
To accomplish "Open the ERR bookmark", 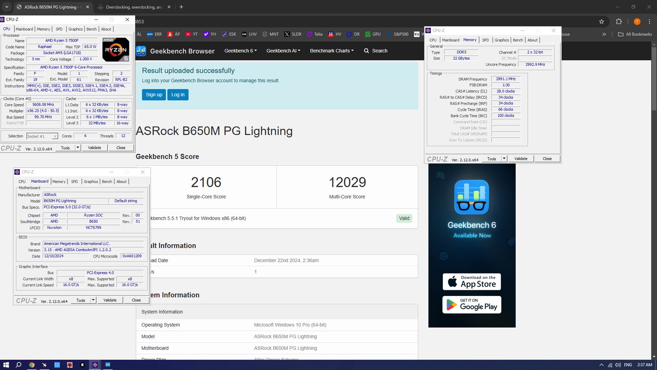I will [154, 34].
